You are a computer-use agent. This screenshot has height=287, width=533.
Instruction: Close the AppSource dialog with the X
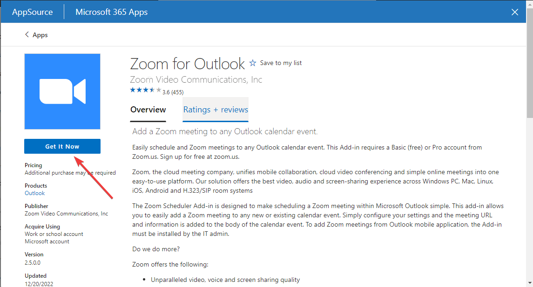515,12
